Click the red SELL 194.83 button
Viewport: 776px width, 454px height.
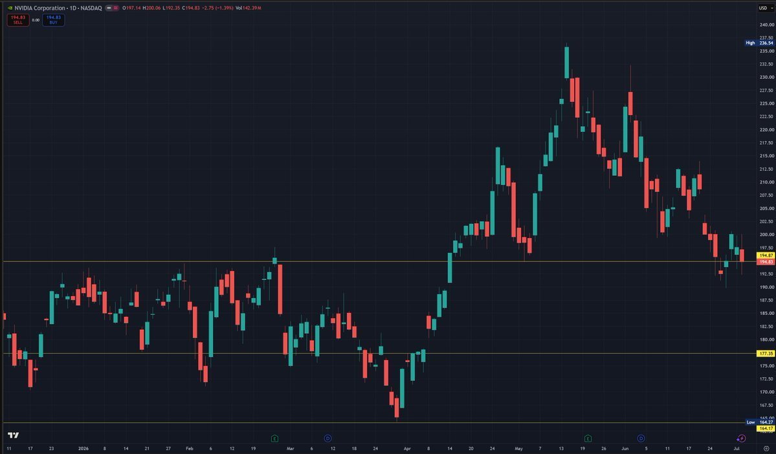18,20
